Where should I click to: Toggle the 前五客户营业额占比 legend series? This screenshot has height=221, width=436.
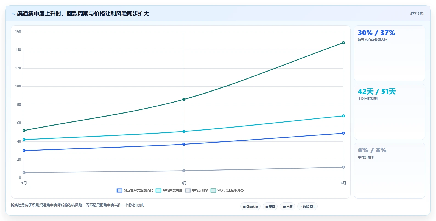[135, 190]
